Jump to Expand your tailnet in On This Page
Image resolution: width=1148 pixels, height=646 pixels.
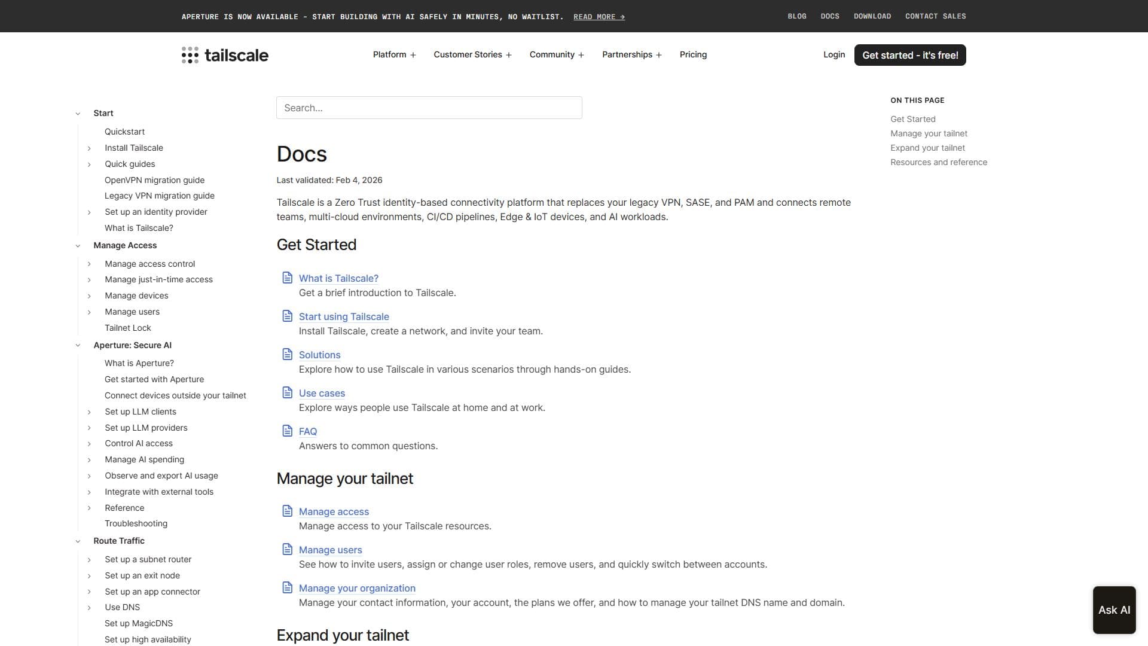point(927,148)
